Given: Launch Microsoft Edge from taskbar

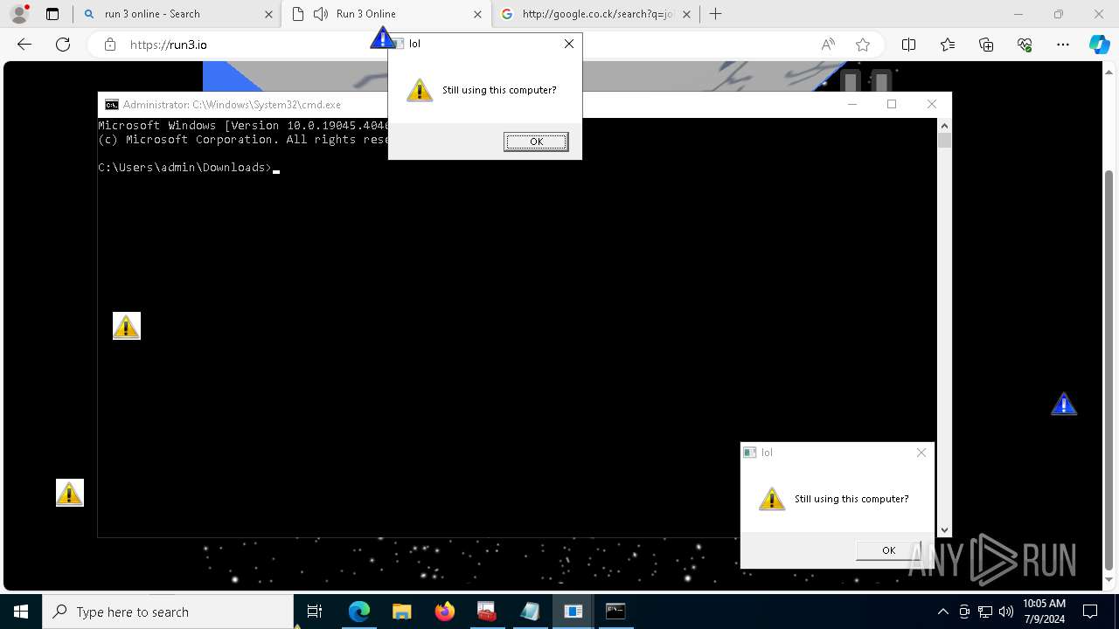Looking at the screenshot, I should click(x=359, y=612).
